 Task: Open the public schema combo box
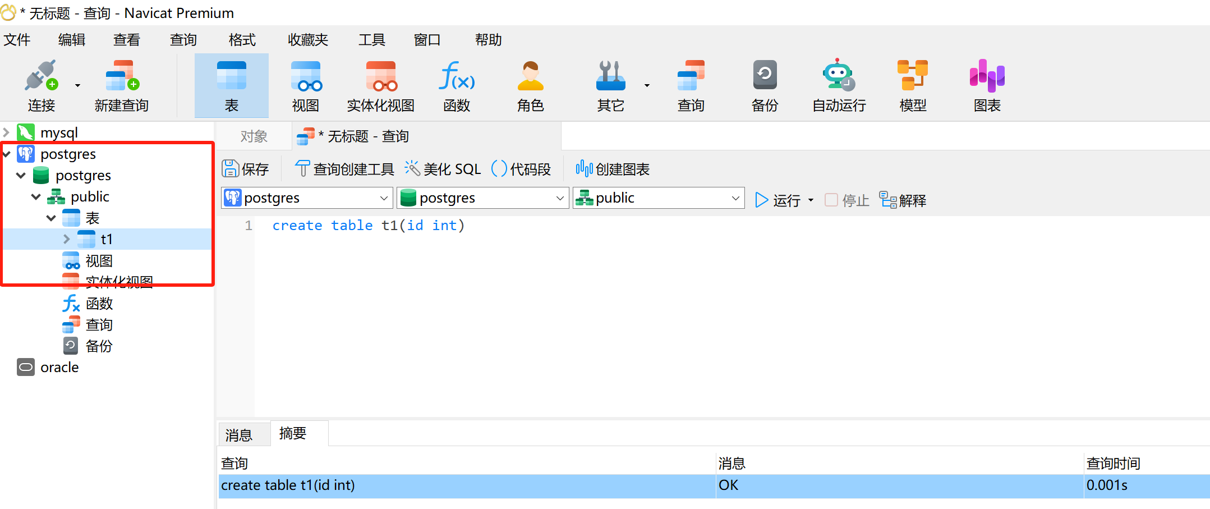[659, 198]
